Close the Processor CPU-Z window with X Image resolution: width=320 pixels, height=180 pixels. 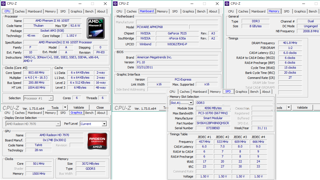[105, 3]
